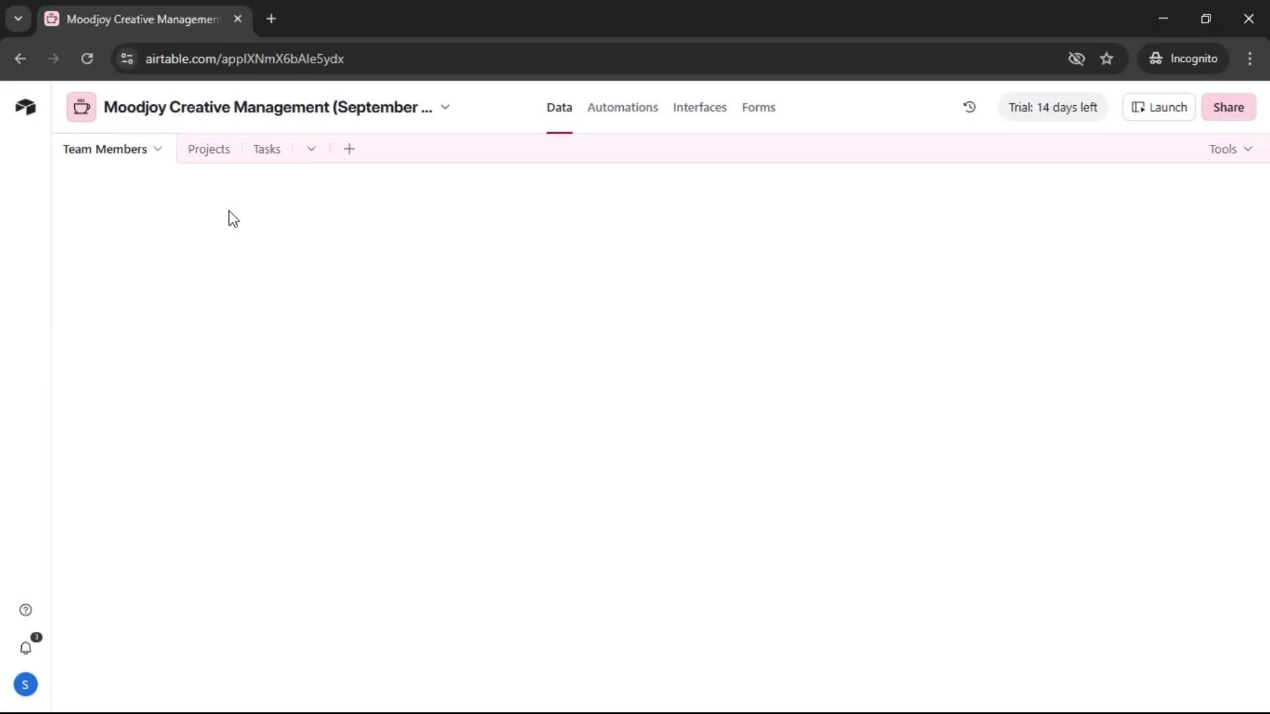Open the Interfaces tab

point(699,107)
